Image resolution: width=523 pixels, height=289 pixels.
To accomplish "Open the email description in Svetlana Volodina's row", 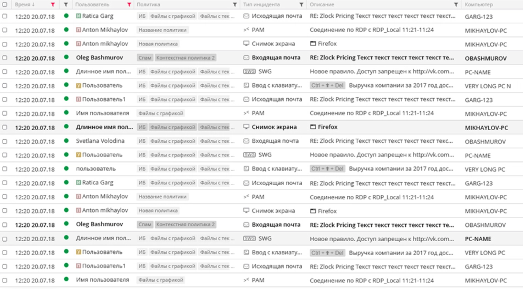I will 382,141.
